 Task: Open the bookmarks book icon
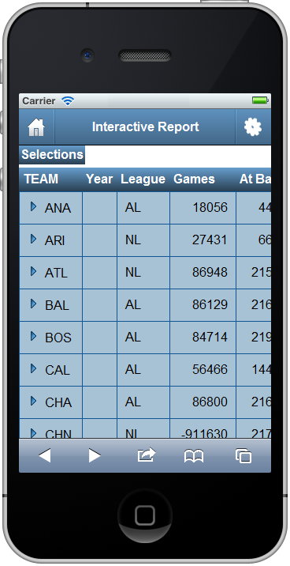tap(194, 456)
